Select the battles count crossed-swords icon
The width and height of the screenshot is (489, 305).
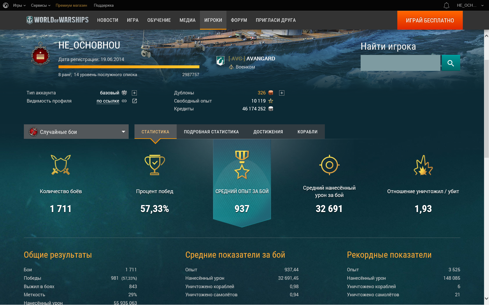61,165
